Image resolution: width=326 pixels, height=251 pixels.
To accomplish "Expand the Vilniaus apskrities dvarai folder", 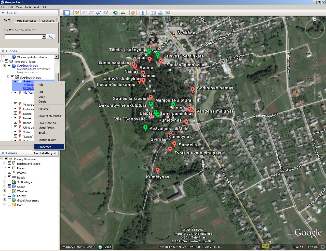I will (x=5, y=57).
